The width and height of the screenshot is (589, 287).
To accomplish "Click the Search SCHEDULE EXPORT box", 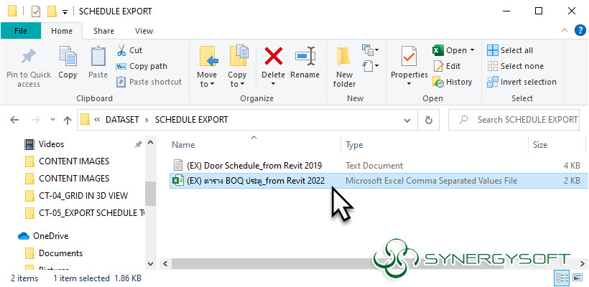I will pos(514,120).
